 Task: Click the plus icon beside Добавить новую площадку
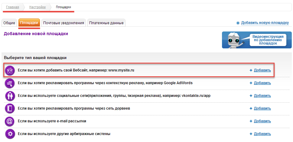click(x=238, y=23)
